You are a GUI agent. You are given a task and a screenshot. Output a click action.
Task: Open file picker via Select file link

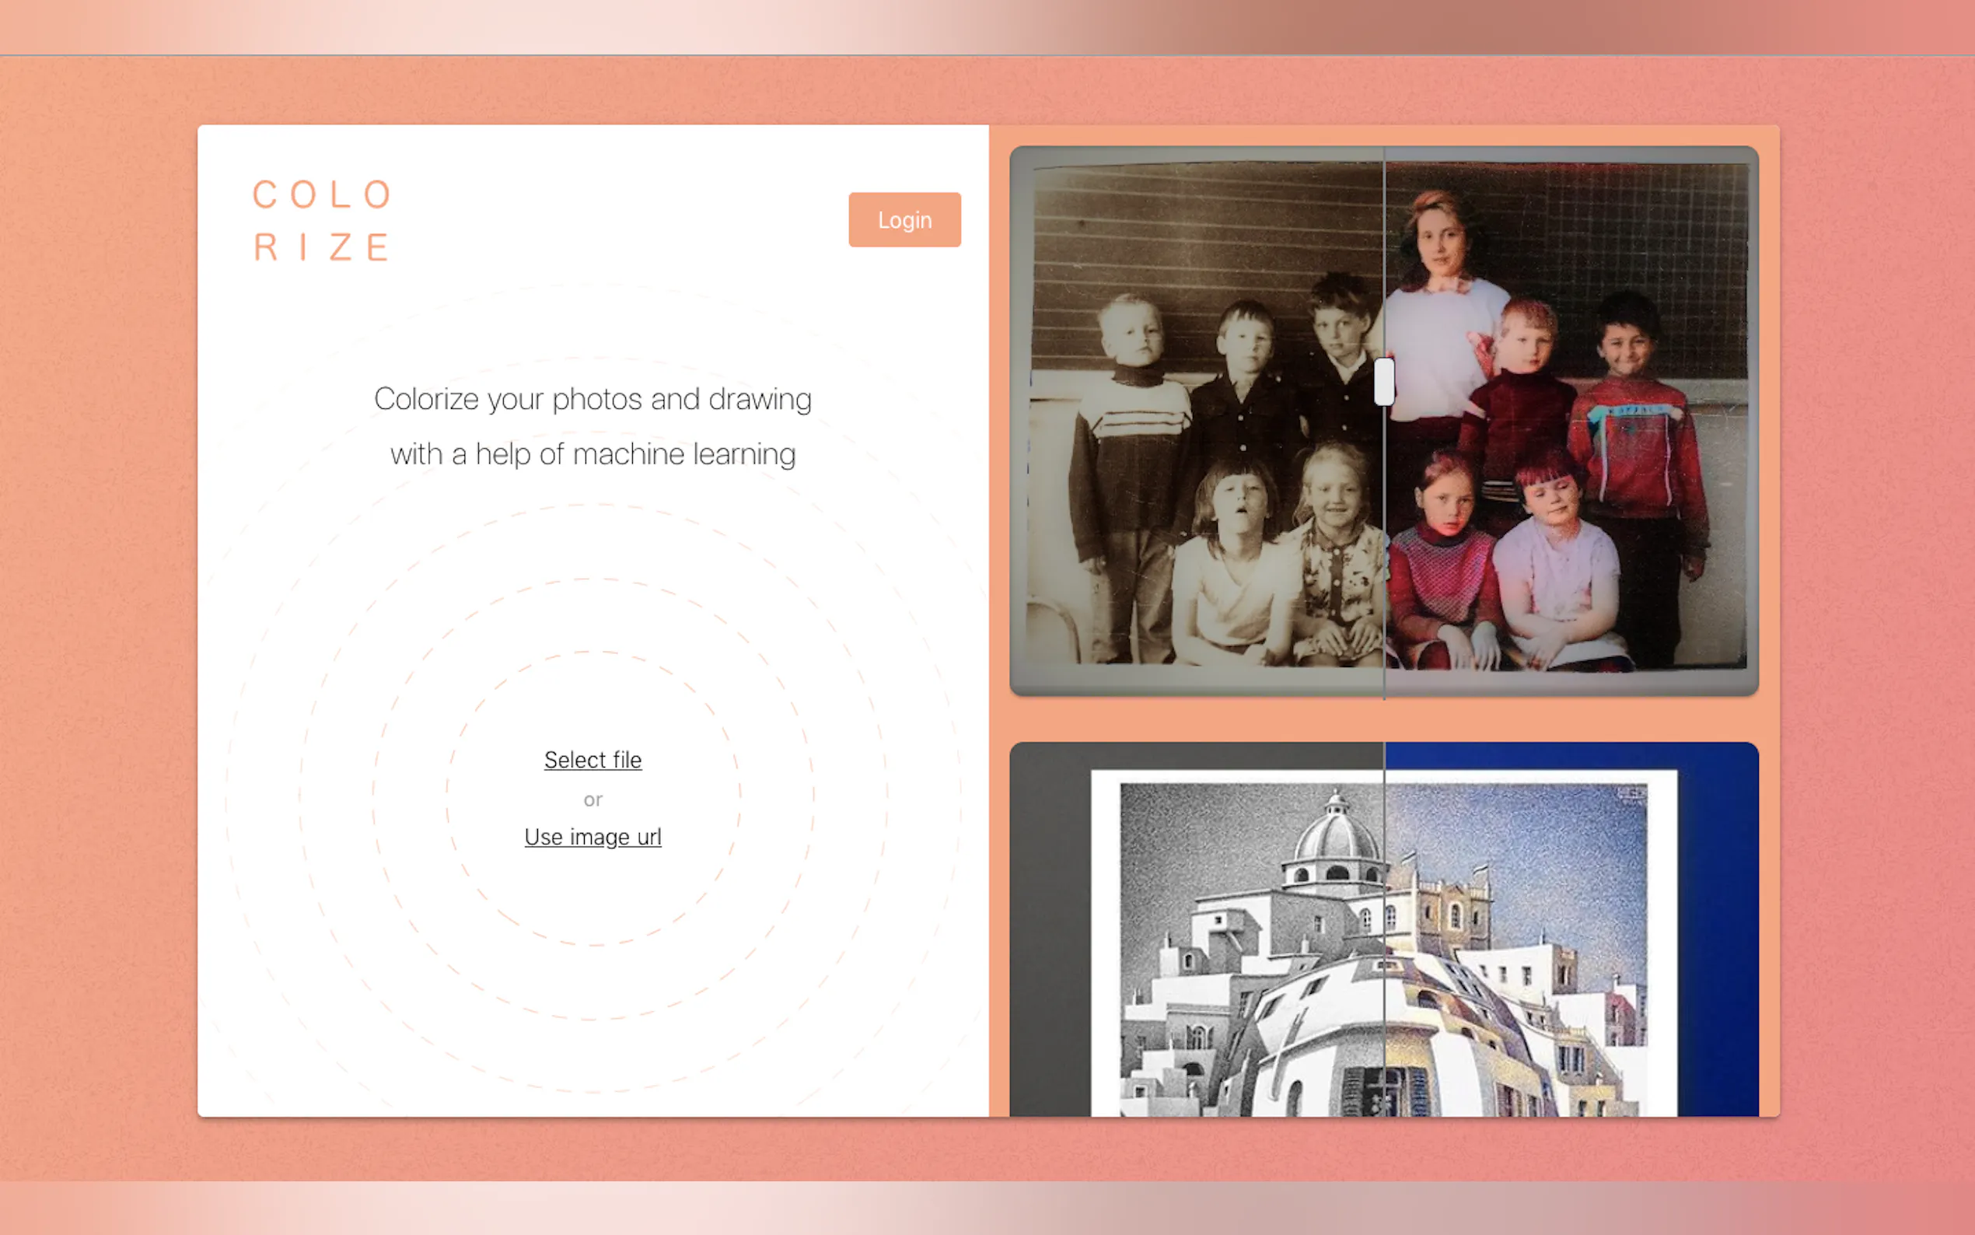[592, 760]
